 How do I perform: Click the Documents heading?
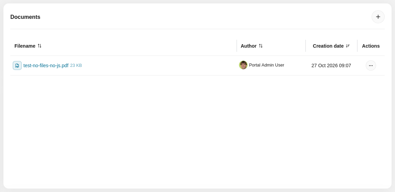[x=25, y=17]
